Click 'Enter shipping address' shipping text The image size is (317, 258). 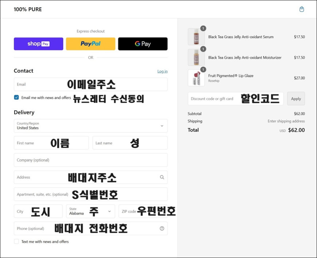(286, 121)
